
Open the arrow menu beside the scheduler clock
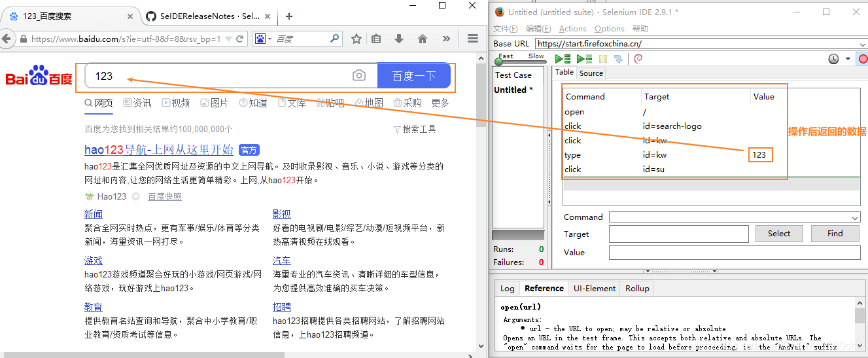click(848, 59)
